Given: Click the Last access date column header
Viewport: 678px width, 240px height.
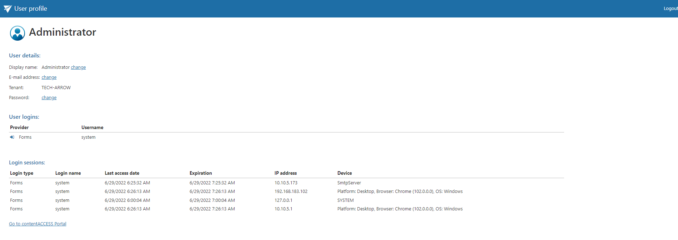Looking at the screenshot, I should pyautogui.click(x=122, y=173).
